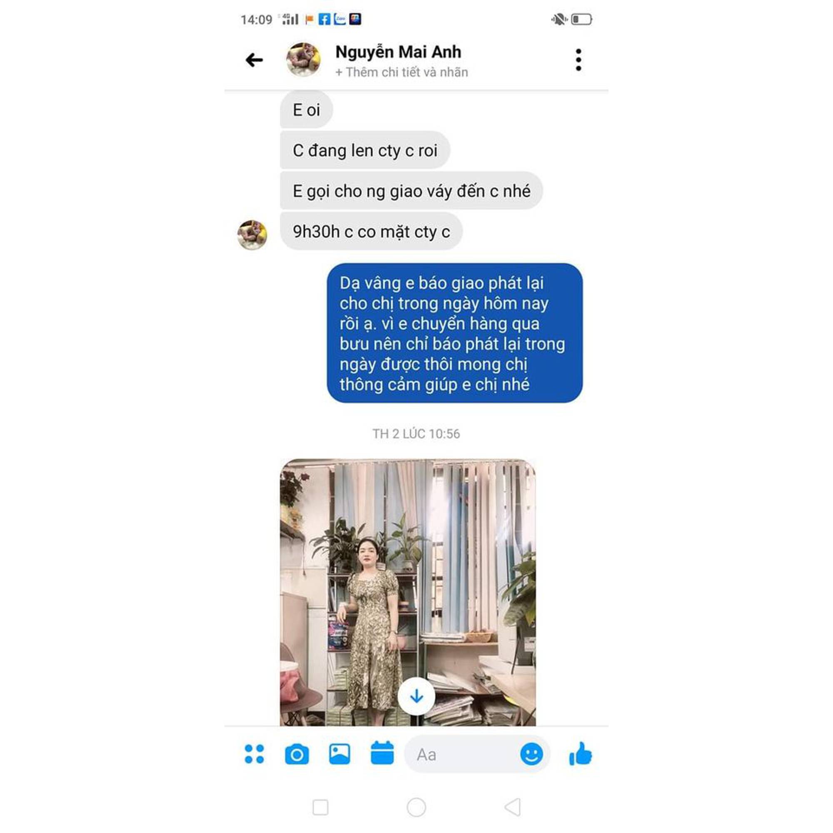
Task: Open the four-dots more actions icon
Action: pyautogui.click(x=254, y=754)
